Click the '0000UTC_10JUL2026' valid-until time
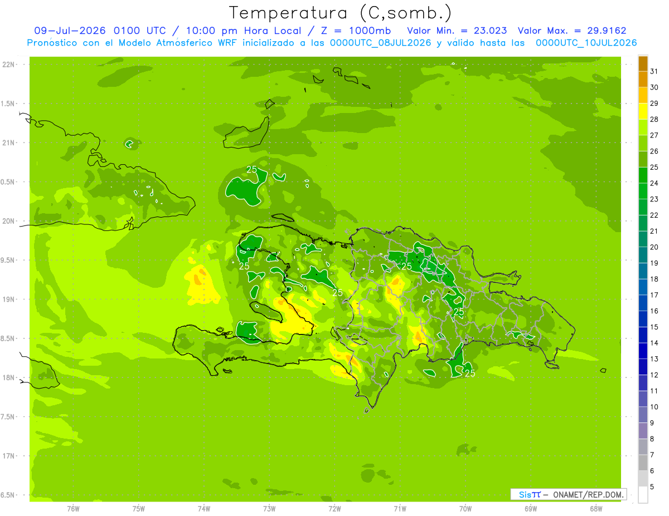This screenshot has width=669, height=516. pos(586,42)
